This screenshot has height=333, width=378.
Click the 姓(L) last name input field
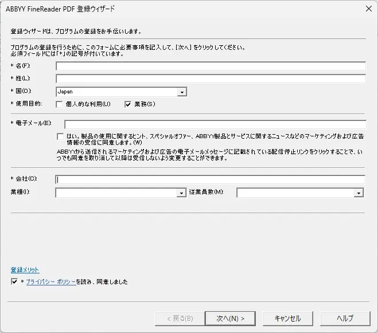point(211,79)
